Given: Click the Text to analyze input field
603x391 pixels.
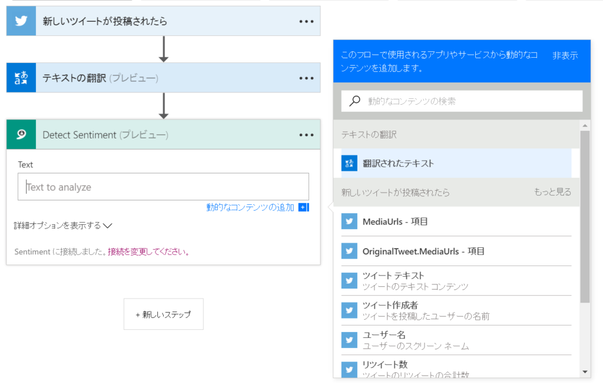Looking at the screenshot, I should [x=163, y=187].
